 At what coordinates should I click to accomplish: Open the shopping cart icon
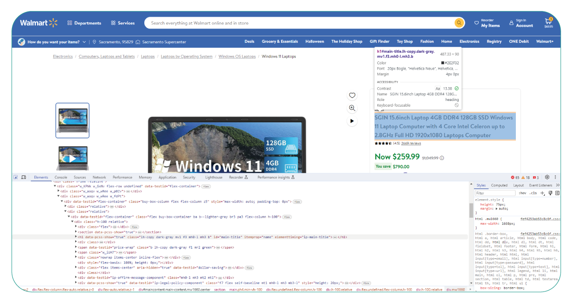[x=548, y=21]
